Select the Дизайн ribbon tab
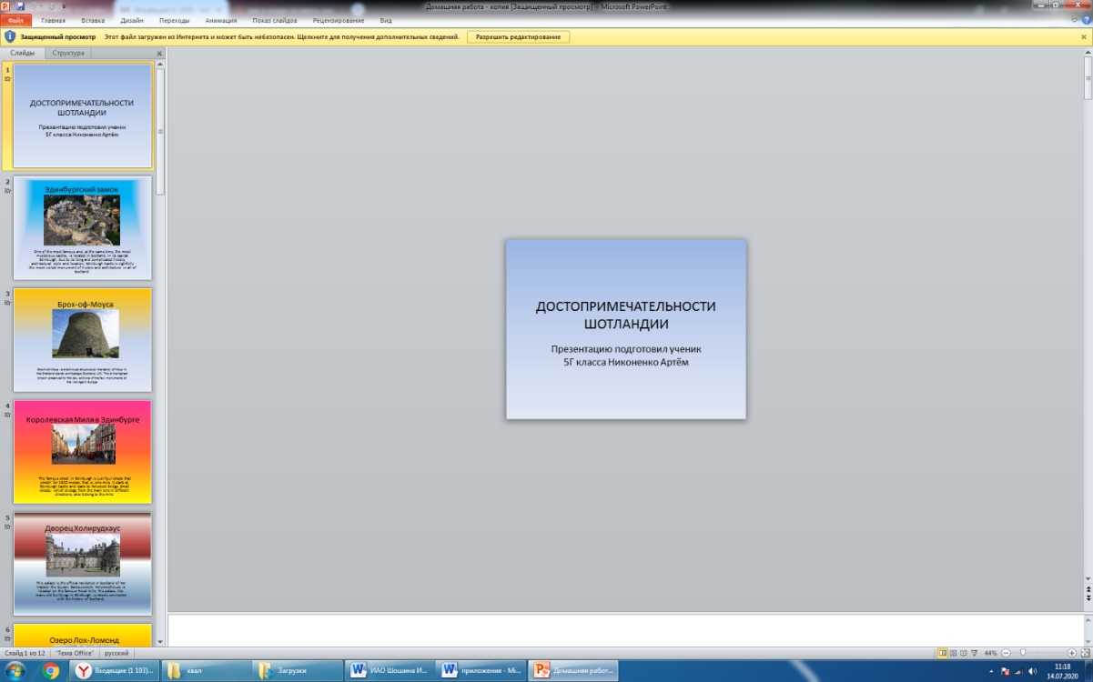Image resolution: width=1093 pixels, height=682 pixels. (132, 20)
